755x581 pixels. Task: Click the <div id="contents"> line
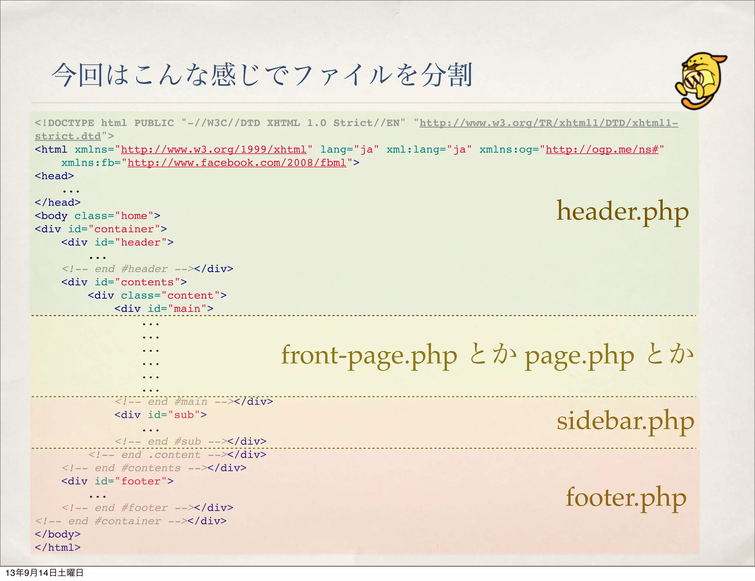click(124, 282)
